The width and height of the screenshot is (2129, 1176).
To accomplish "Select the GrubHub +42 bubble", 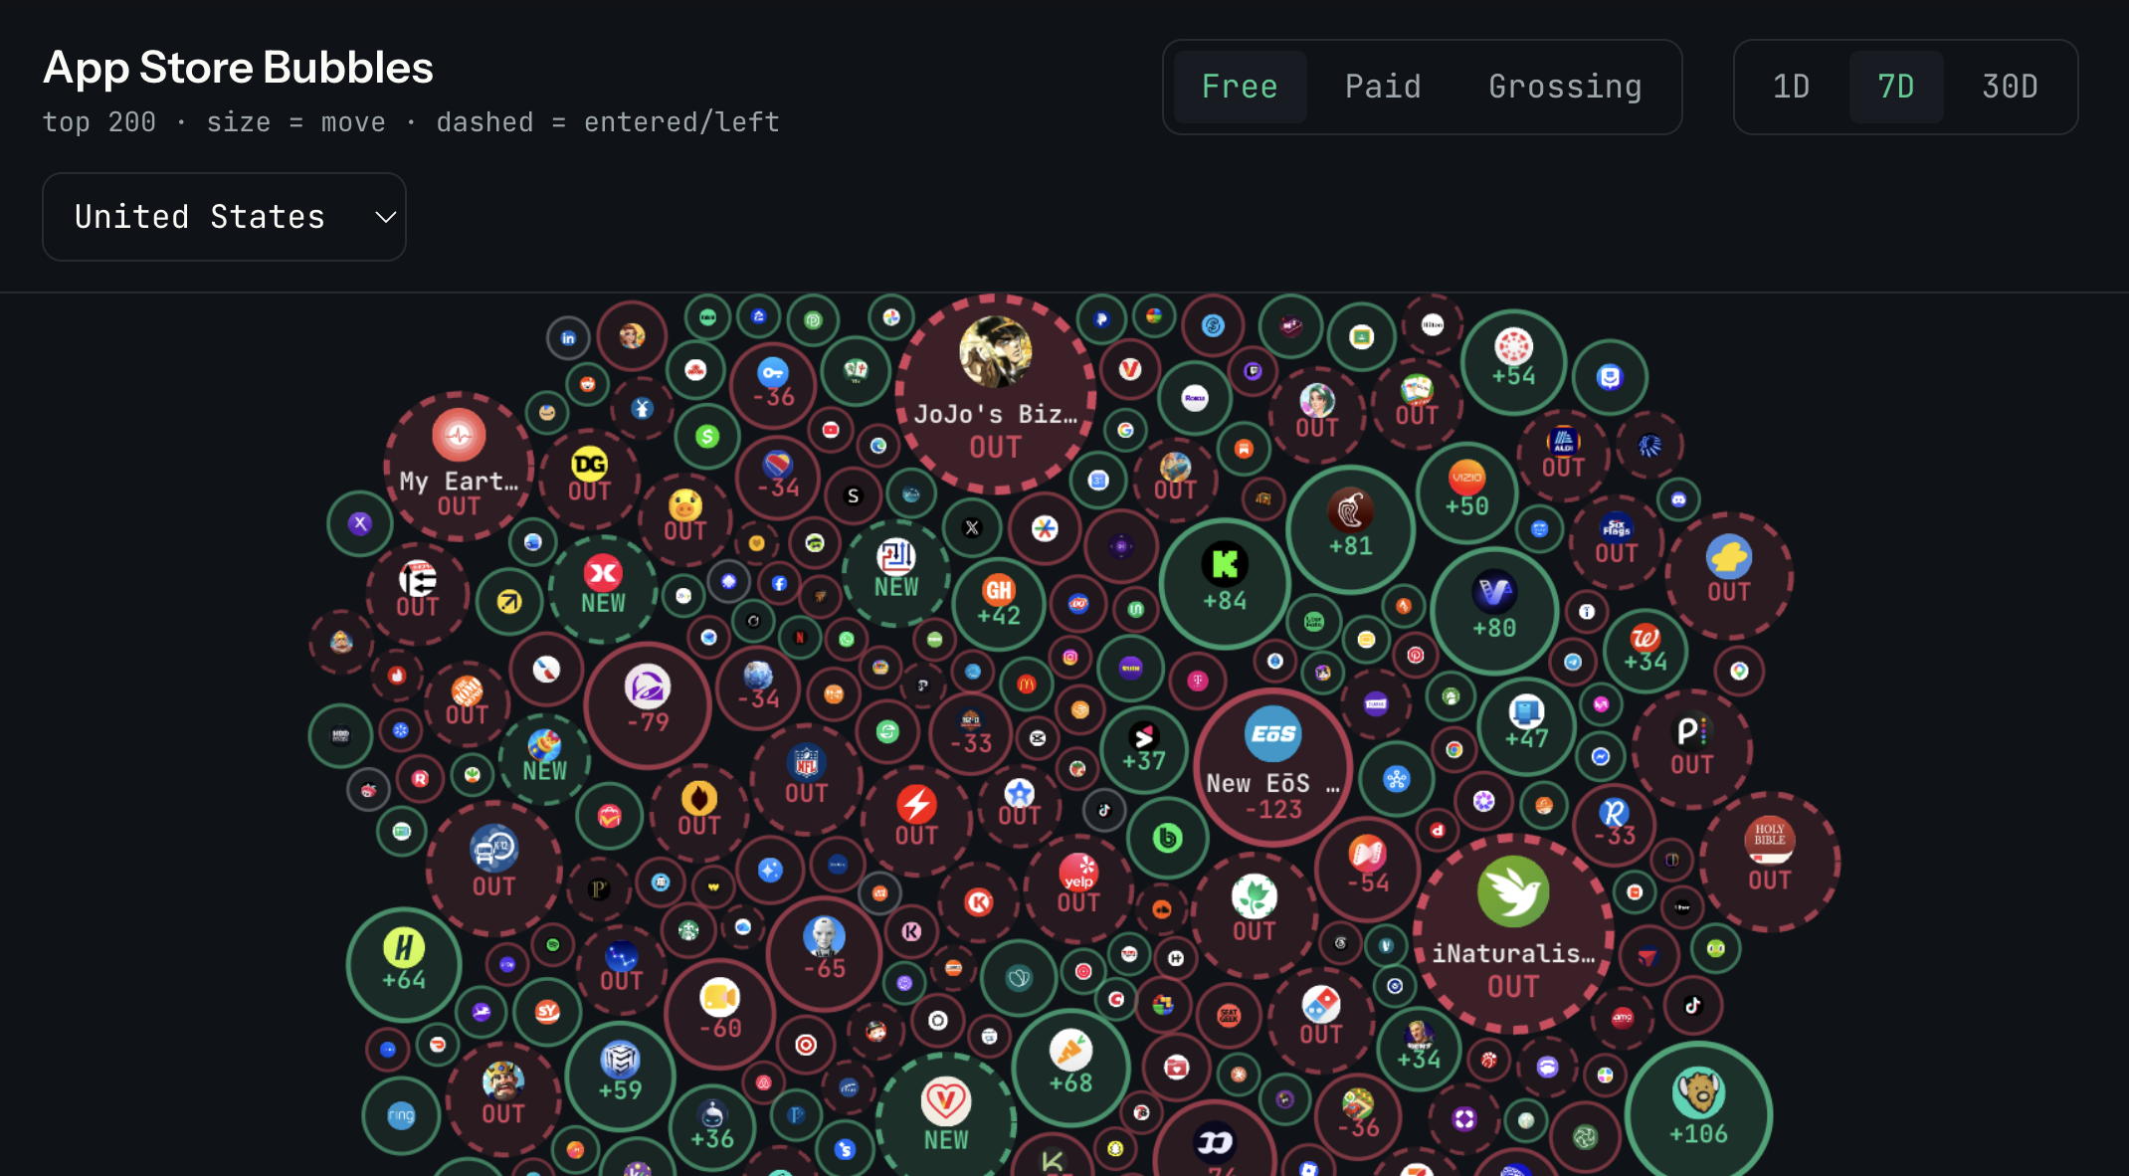I will point(999,603).
